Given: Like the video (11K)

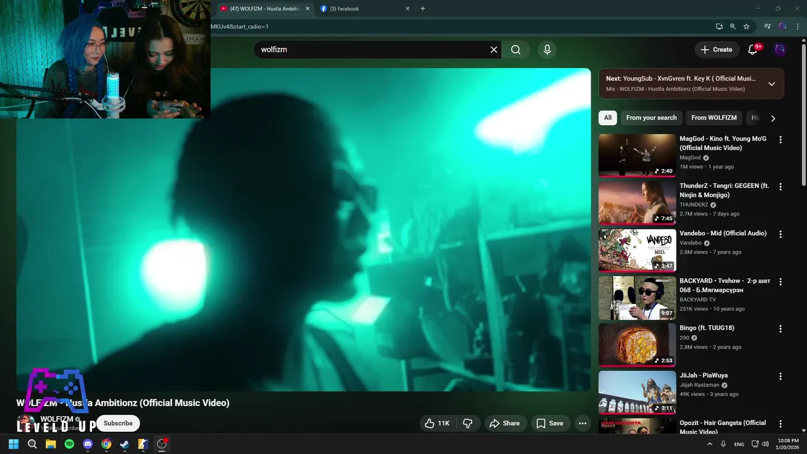Looking at the screenshot, I should pos(437,423).
